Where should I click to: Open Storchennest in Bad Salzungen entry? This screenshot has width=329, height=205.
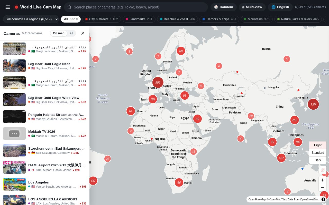pyautogui.click(x=45, y=150)
